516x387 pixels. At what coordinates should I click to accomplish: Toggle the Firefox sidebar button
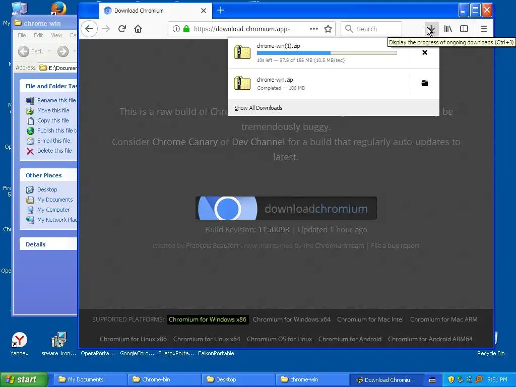(x=464, y=29)
